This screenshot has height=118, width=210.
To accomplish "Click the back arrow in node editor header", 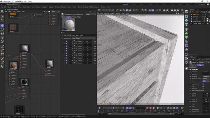I will tap(90, 12).
